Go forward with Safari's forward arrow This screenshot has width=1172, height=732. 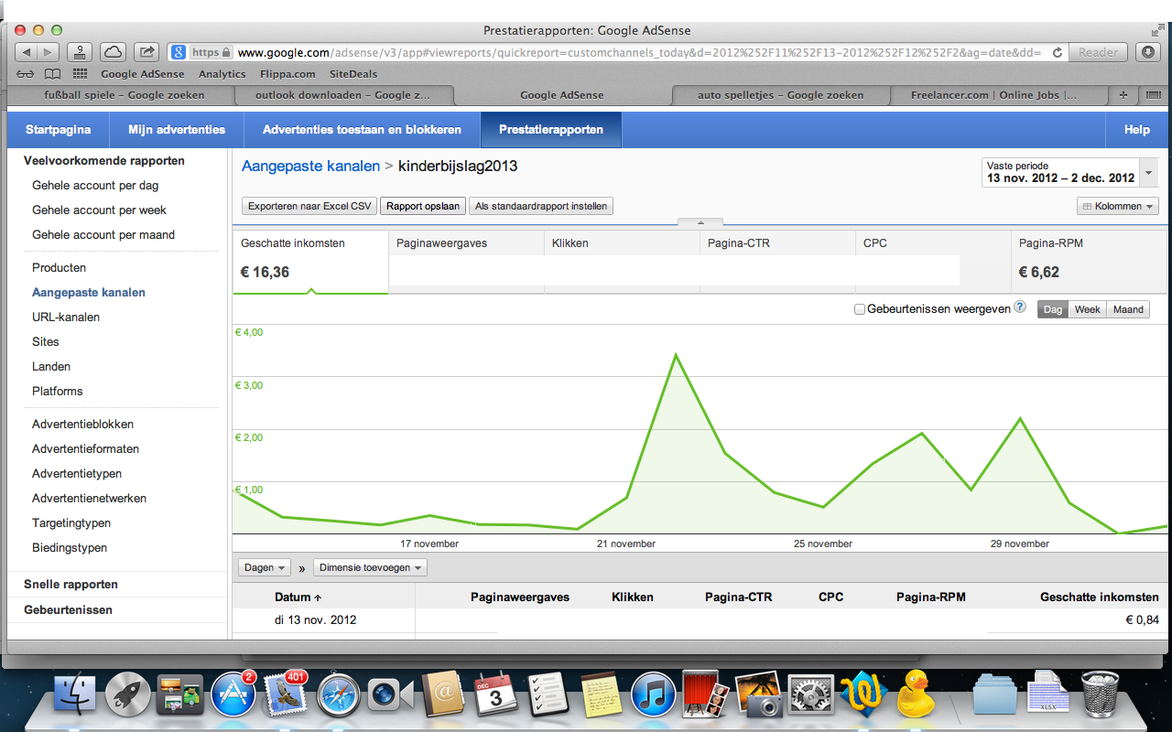pyautogui.click(x=49, y=52)
